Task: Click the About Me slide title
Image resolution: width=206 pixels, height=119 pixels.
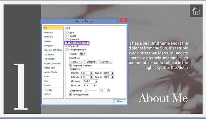Action: tap(163, 98)
